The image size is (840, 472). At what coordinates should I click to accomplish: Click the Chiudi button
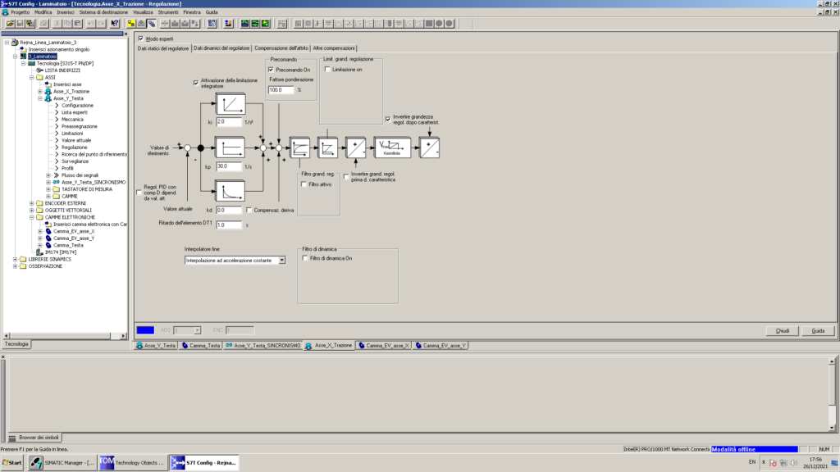(x=782, y=331)
